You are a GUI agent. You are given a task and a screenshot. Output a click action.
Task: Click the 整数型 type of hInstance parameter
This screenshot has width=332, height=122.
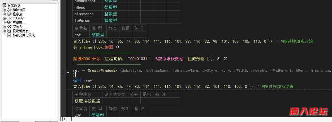coord(110,14)
